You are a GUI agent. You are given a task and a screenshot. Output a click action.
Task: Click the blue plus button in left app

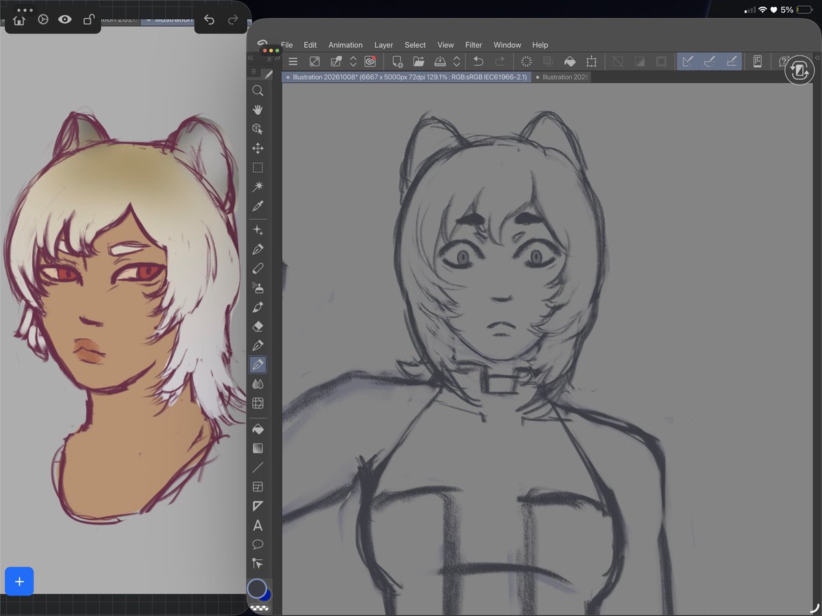point(19,582)
